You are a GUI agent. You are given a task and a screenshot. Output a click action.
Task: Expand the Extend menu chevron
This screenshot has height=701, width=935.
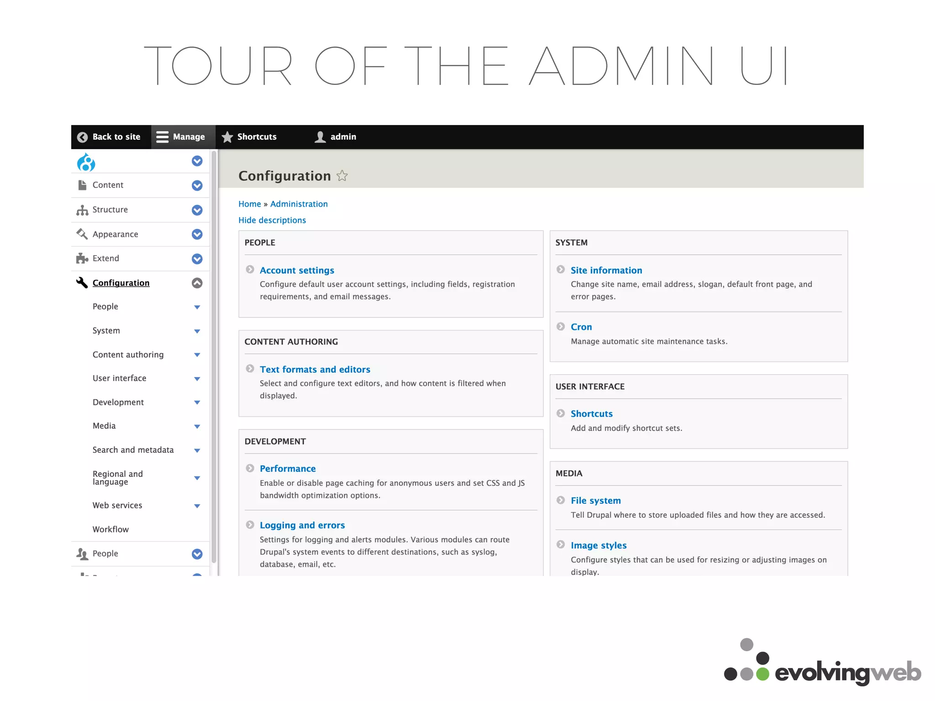[x=197, y=259]
